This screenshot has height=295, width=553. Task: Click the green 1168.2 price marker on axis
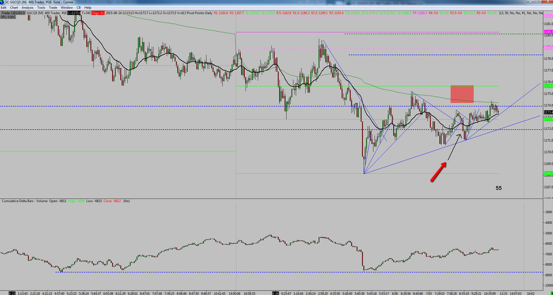click(x=548, y=173)
